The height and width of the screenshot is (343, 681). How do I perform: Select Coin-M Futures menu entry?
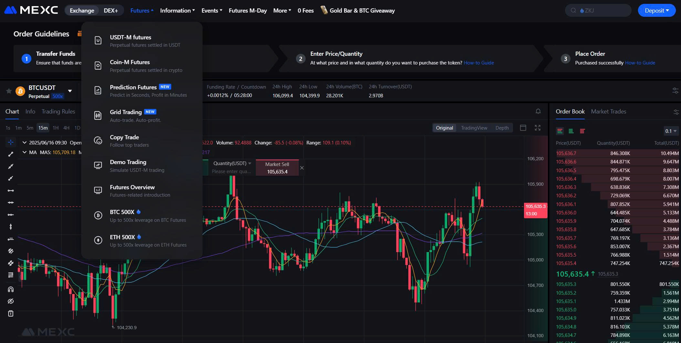[x=142, y=66]
